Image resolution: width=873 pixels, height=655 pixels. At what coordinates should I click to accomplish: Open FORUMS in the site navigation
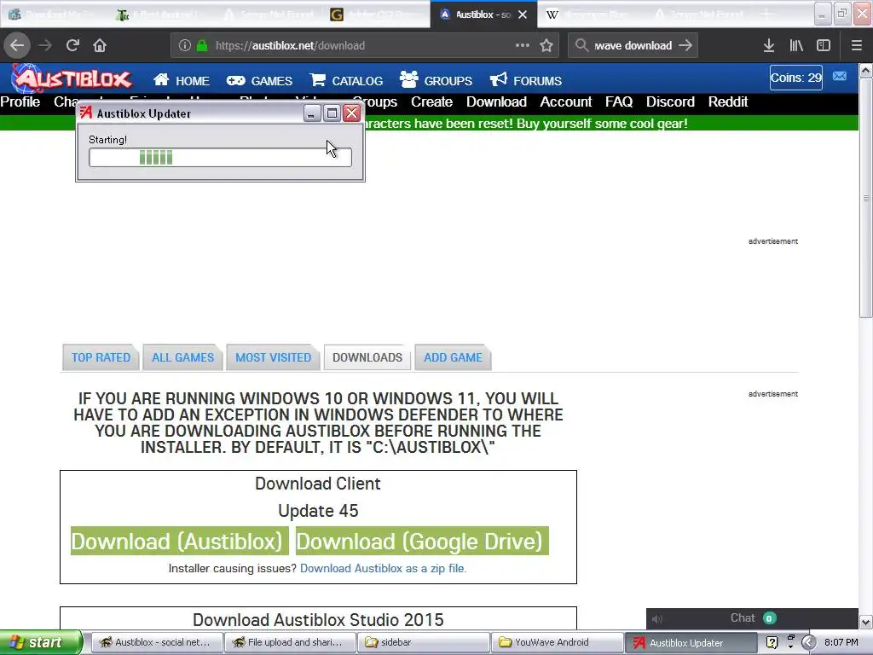525,80
